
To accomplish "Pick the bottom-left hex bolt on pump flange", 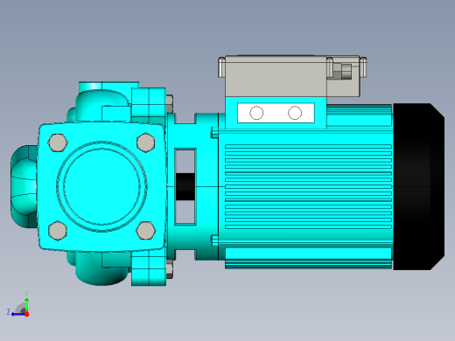I will point(58,231).
